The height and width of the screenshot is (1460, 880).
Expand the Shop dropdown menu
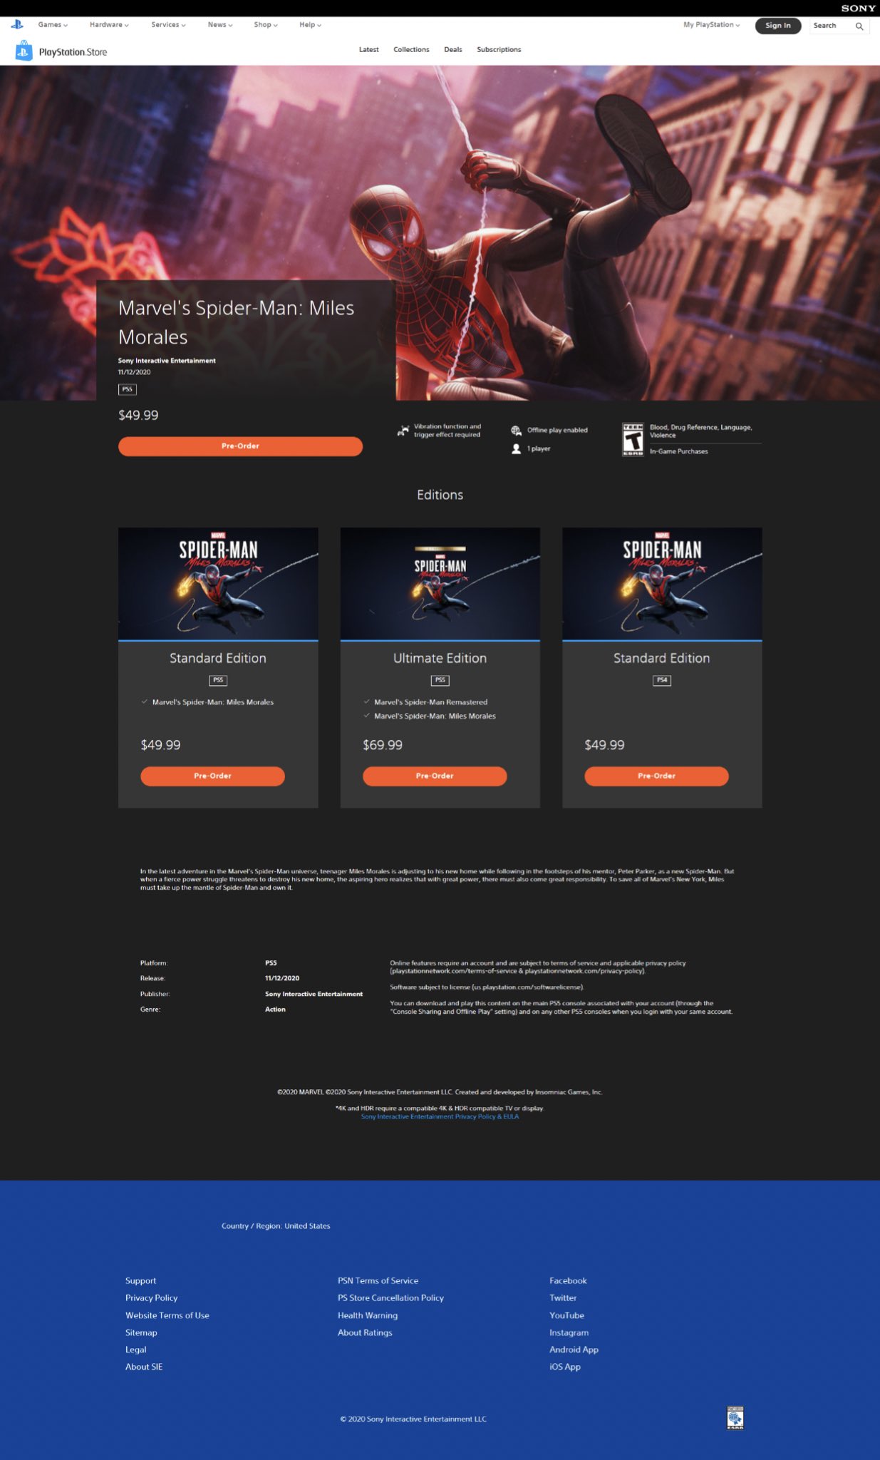(x=266, y=25)
